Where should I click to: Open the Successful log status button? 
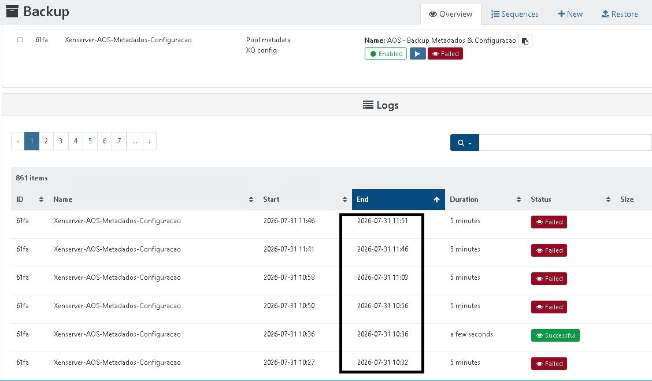555,335
